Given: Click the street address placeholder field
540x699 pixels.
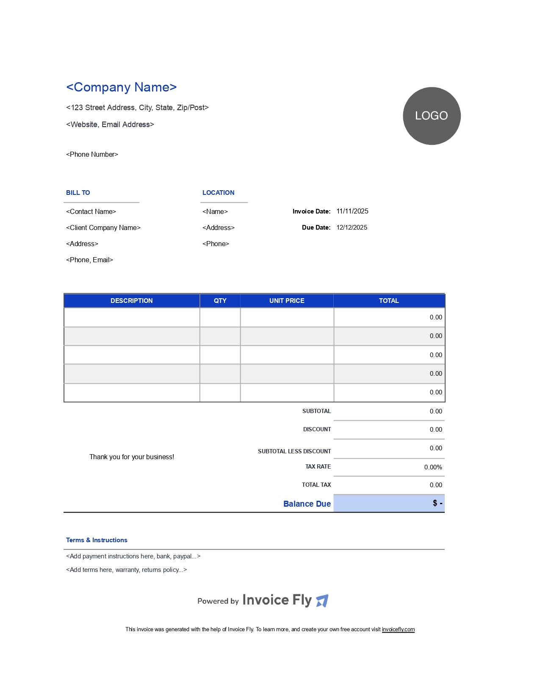Looking at the screenshot, I should 137,108.
